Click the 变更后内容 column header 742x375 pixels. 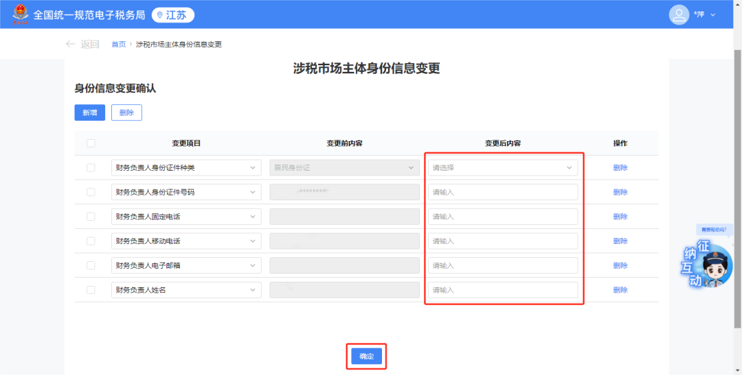(x=503, y=143)
